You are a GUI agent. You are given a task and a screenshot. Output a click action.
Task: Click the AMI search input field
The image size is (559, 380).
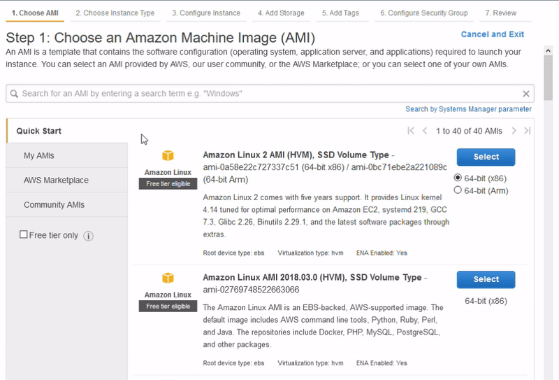[x=270, y=94]
